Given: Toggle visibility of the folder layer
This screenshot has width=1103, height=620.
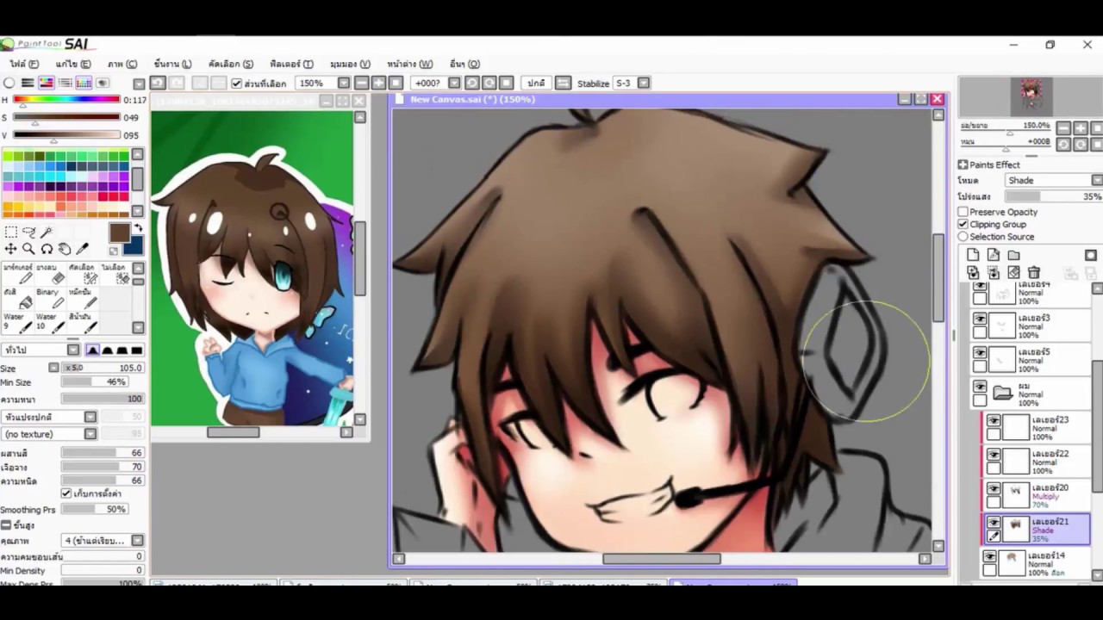Looking at the screenshot, I should click(980, 387).
